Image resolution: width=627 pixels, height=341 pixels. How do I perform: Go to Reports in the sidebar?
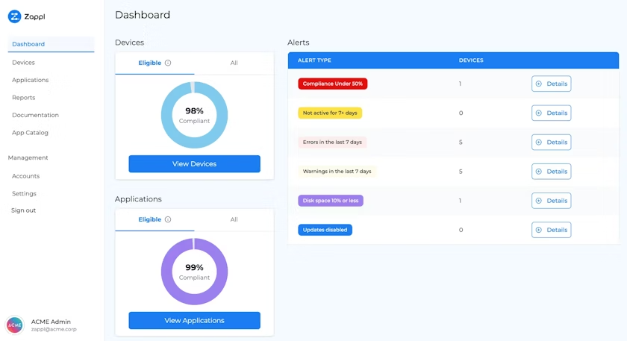click(23, 98)
